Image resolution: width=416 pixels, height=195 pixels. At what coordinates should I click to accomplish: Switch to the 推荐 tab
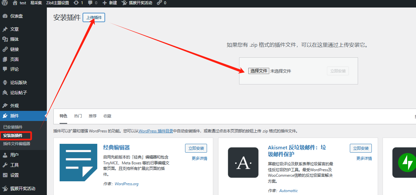[x=93, y=116]
